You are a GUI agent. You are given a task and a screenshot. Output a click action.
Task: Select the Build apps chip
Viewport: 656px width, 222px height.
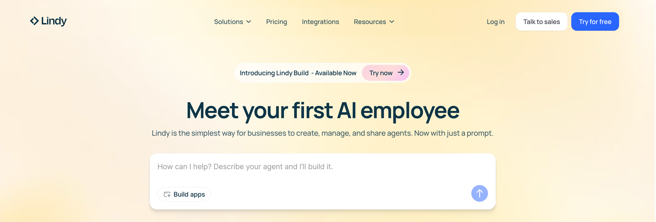click(184, 194)
